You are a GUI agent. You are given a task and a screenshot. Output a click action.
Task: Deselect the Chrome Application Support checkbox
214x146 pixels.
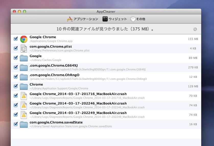(16, 86)
